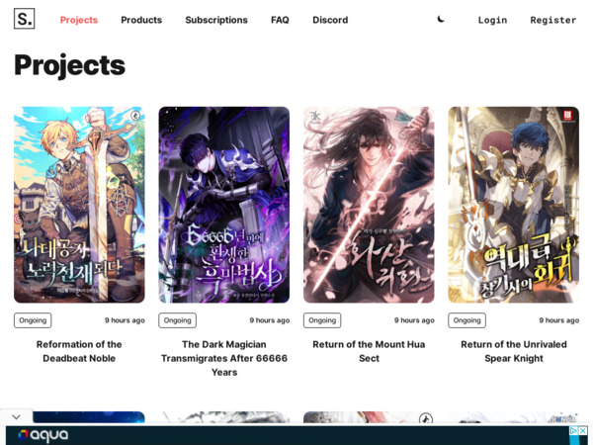Click Ongoing badge under Unrivaled Spear Knight
Image resolution: width=593 pixels, height=445 pixels.
pyautogui.click(x=467, y=320)
